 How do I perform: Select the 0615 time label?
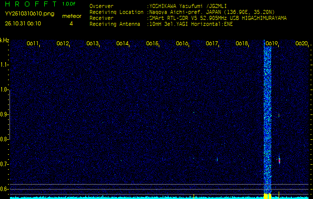(152, 44)
